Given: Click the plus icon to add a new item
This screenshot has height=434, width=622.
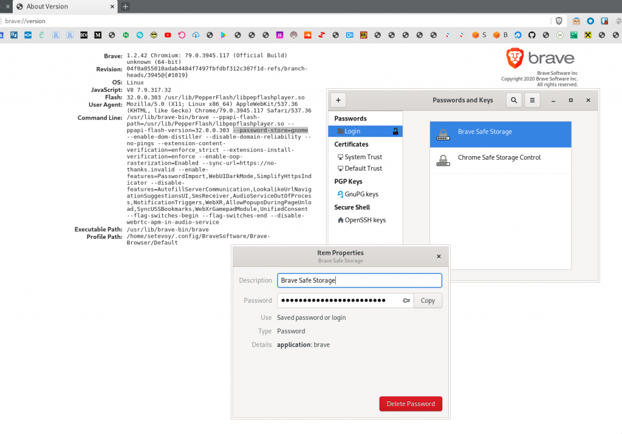Looking at the screenshot, I should (338, 100).
